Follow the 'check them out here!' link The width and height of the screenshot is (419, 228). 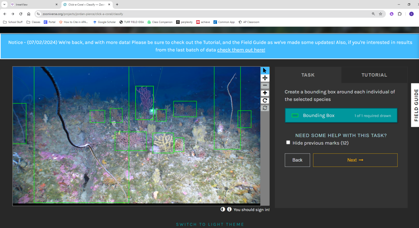click(241, 50)
